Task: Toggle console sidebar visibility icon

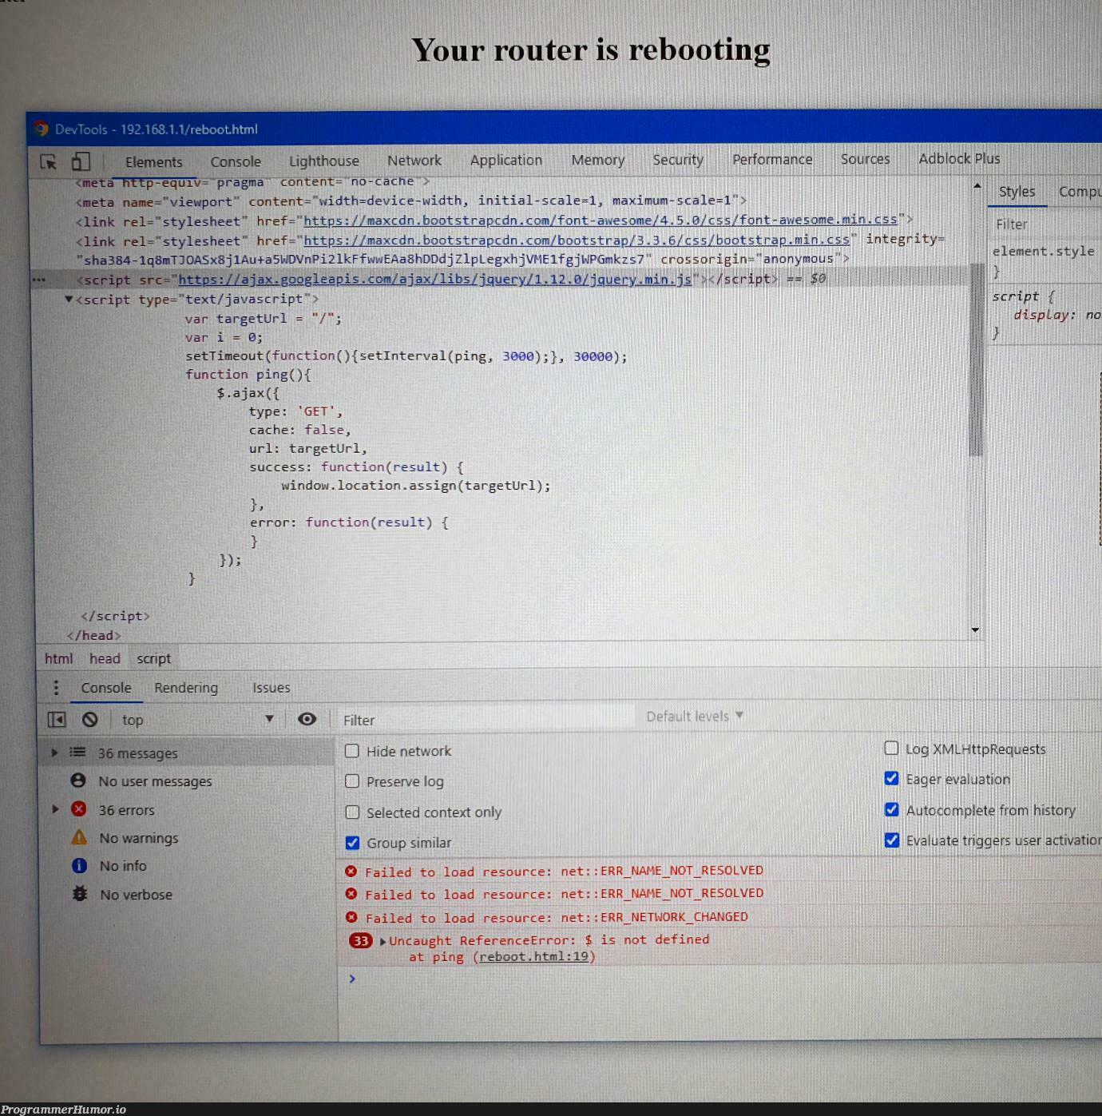Action: tap(57, 720)
